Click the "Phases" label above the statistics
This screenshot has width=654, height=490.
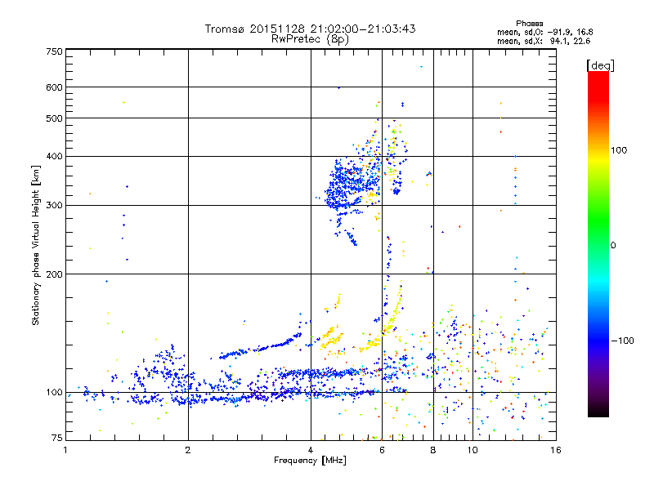[x=529, y=24]
